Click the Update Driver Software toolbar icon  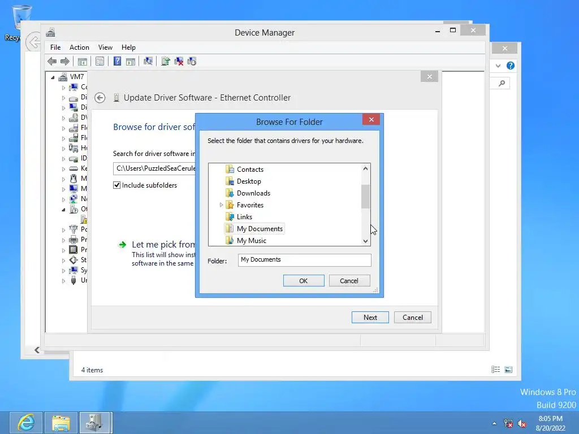[x=166, y=61]
